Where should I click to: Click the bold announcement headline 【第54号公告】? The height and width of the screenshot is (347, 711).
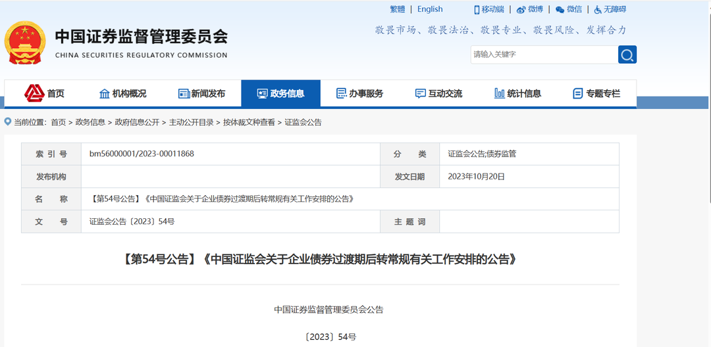(320, 260)
